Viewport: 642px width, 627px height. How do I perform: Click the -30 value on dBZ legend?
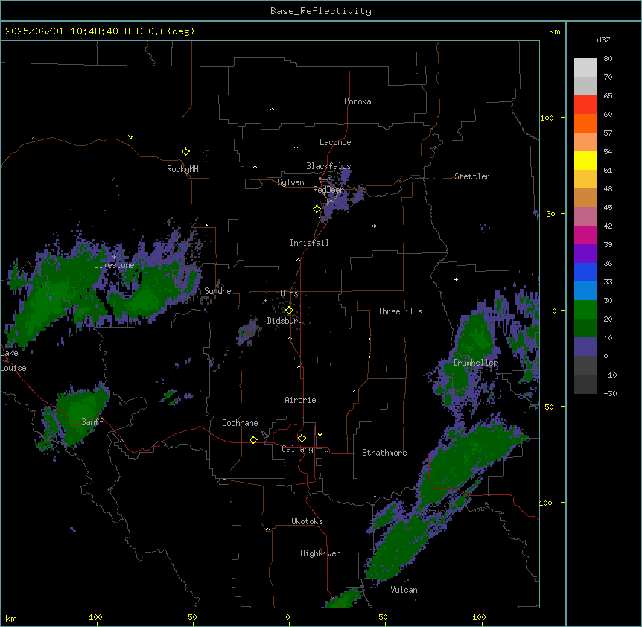pos(610,394)
